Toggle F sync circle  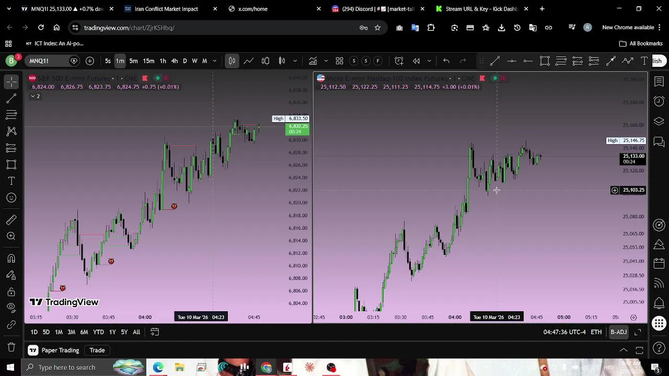pyautogui.click(x=378, y=61)
